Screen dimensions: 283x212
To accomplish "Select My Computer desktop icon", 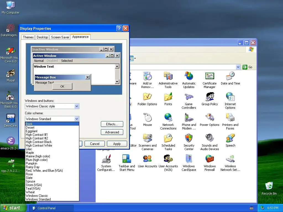I will click(x=11, y=7).
